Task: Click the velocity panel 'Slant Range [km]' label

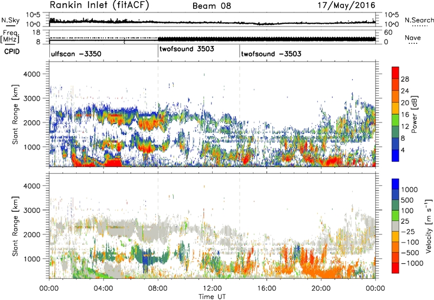Action: pos(15,226)
